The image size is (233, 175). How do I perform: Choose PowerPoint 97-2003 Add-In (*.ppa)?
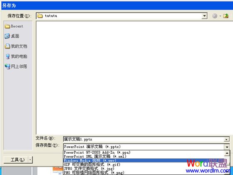click(x=144, y=152)
